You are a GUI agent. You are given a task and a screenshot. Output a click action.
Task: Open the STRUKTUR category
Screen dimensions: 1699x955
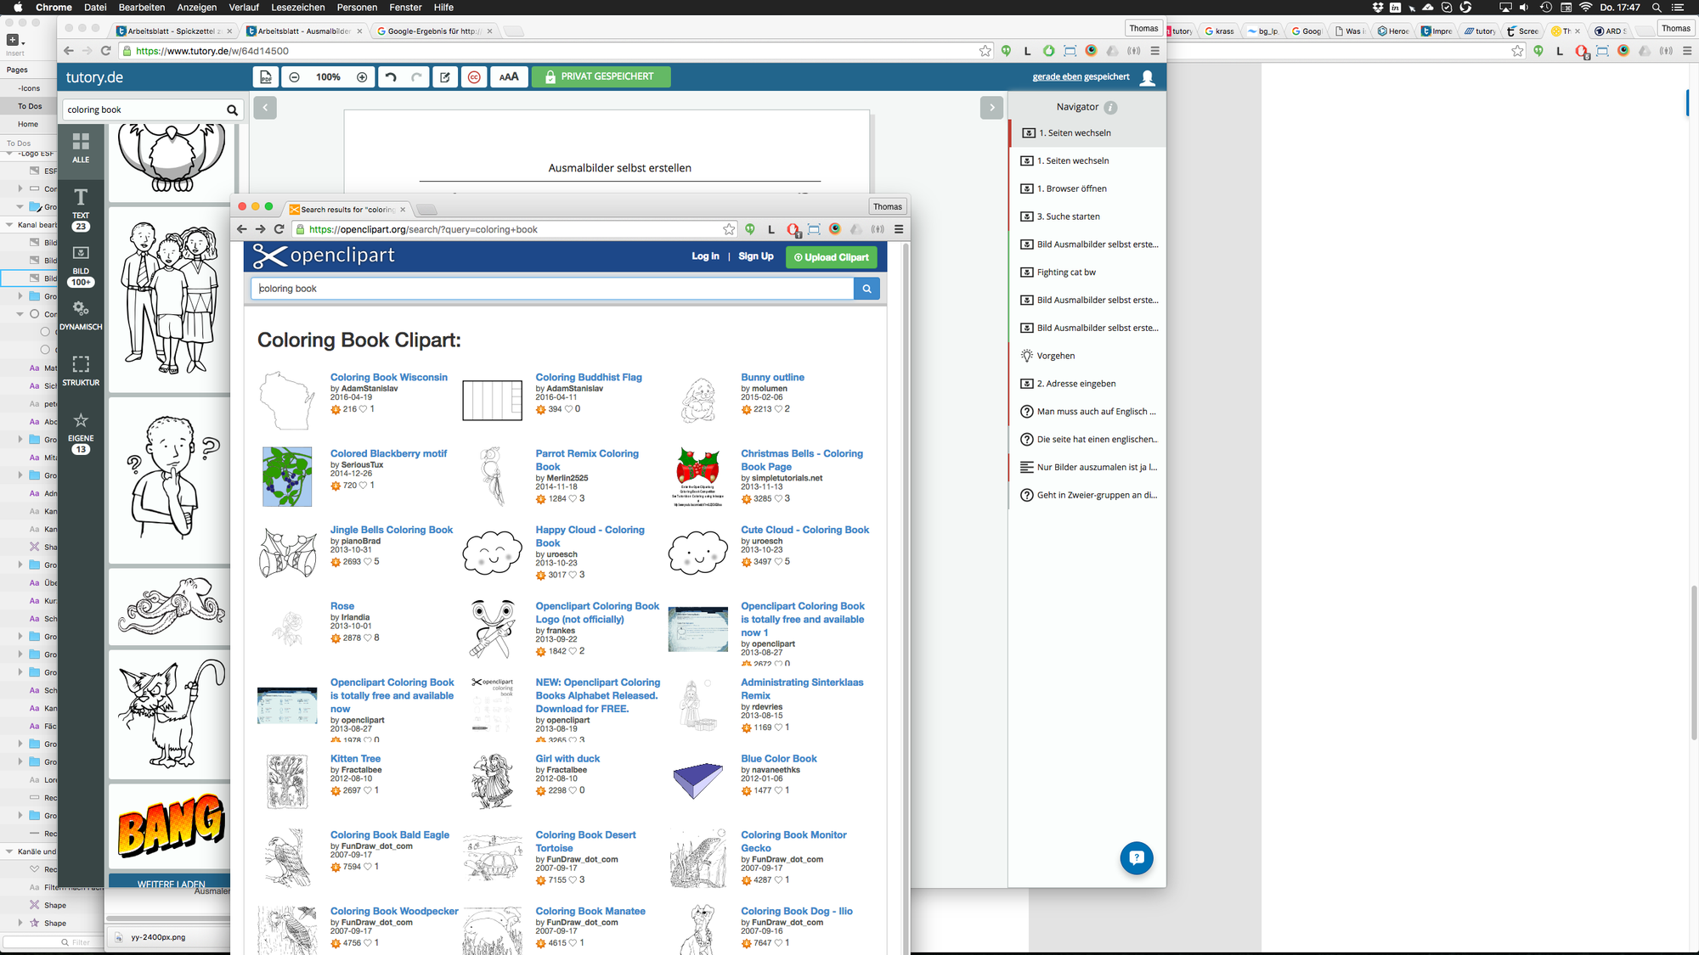(x=81, y=371)
